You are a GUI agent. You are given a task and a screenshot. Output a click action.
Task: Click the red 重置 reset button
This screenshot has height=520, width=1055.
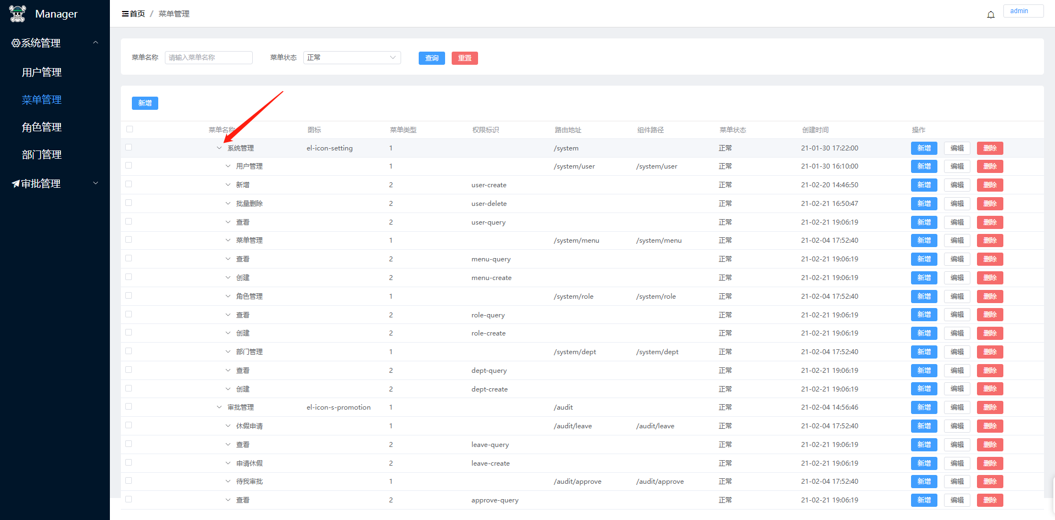[x=465, y=58]
